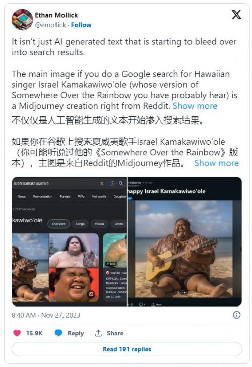Read 191 replies
Viewport: 252px width, 367px height.
[x=127, y=349]
